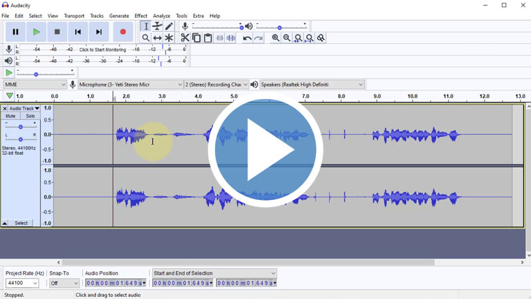Open the Effect menu
The height and width of the screenshot is (299, 531).
(141, 16)
